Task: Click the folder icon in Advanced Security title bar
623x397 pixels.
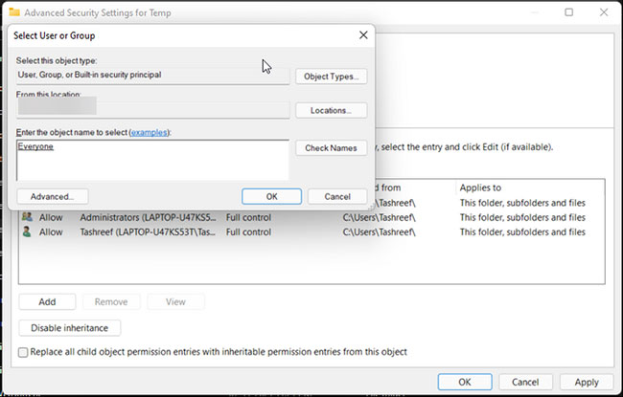Action: [x=14, y=12]
